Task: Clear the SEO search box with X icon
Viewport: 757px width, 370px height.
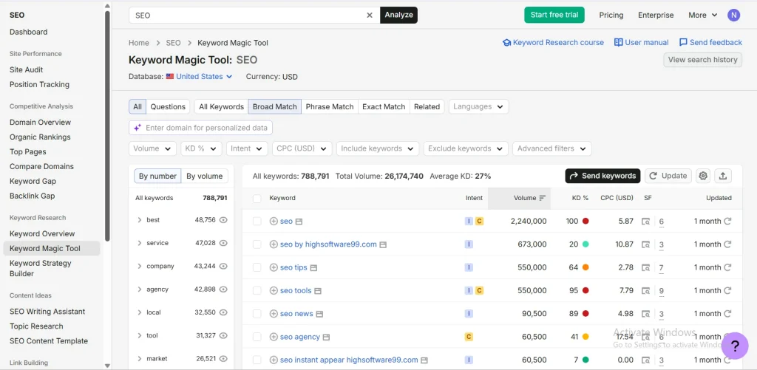Action: (370, 15)
